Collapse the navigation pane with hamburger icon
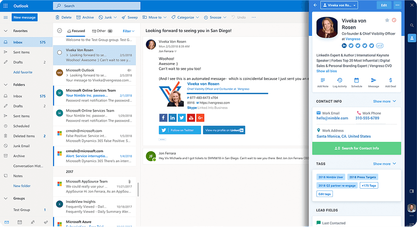Viewport: 417px width, 227px height. 6,17
